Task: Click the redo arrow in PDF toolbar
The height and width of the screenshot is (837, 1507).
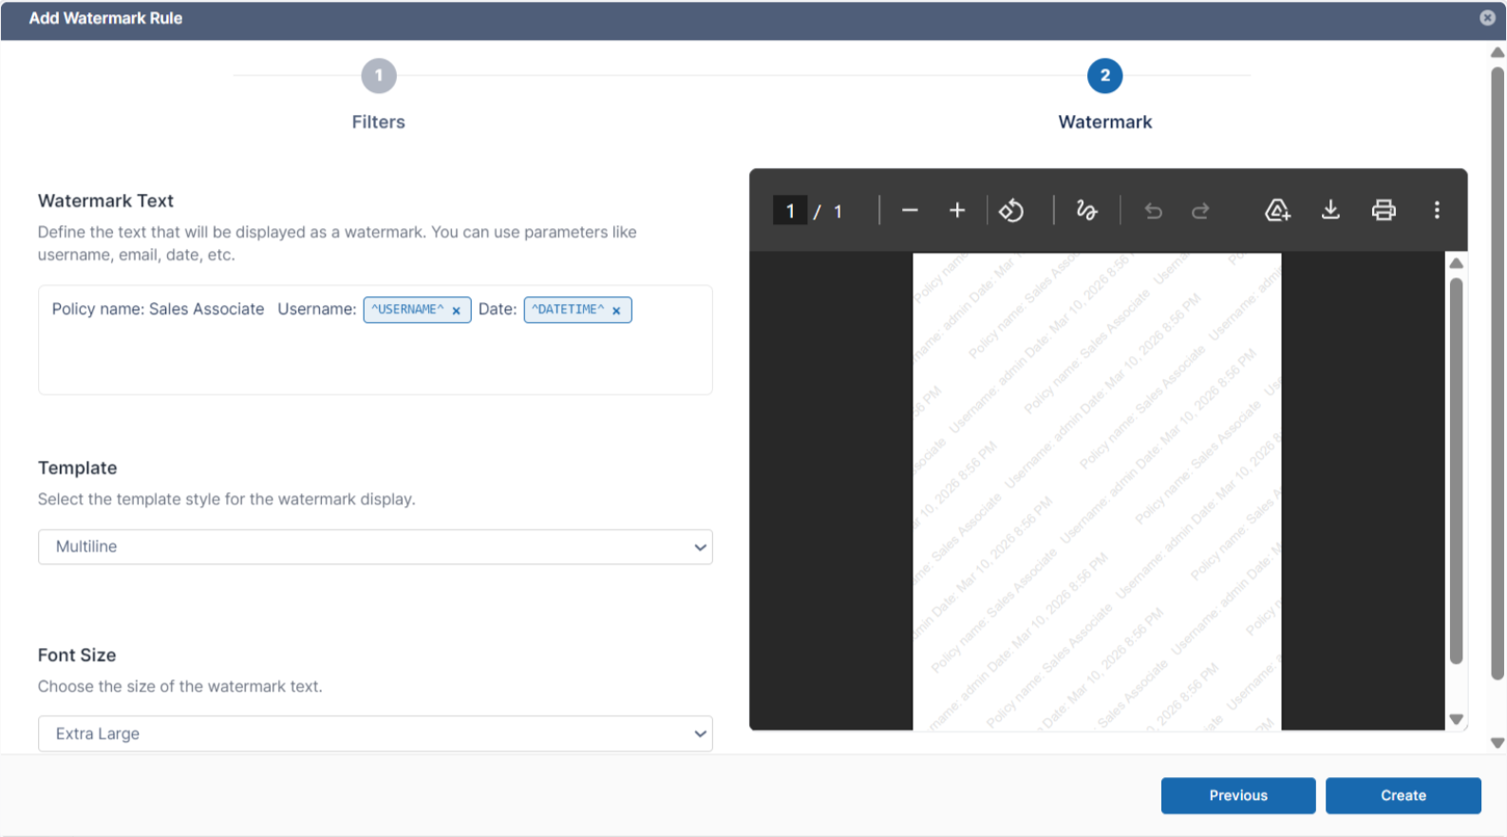Action: point(1200,211)
